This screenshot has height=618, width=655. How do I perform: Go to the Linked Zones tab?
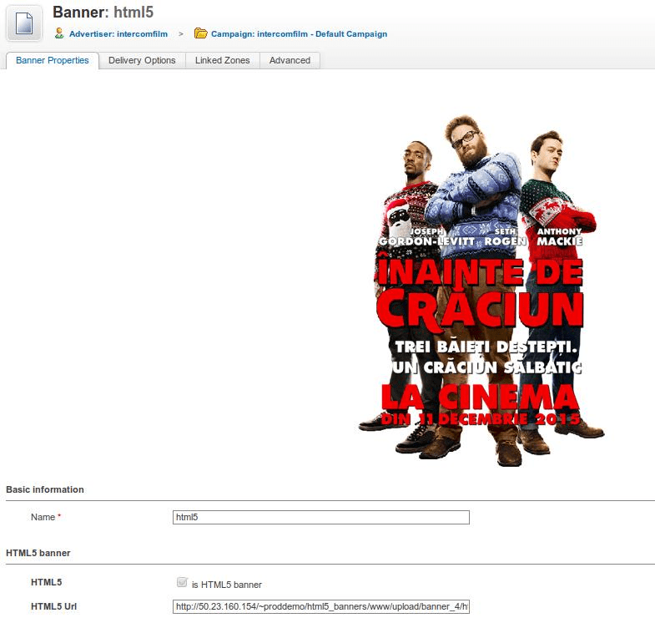(222, 60)
